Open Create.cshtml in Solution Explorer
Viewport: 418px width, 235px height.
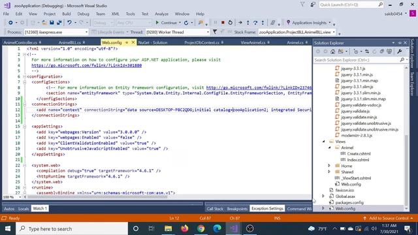point(359,154)
